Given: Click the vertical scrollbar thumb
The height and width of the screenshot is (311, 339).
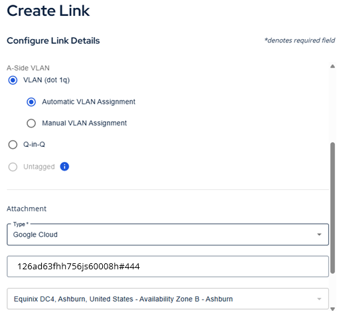Looking at the screenshot, I should coord(332,208).
